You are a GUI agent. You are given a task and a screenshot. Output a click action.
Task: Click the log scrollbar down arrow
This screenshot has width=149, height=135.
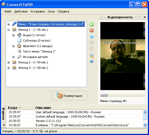[x=145, y=125]
